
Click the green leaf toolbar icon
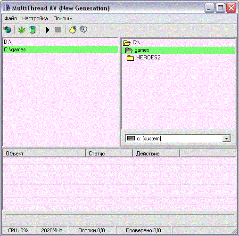coord(22,30)
